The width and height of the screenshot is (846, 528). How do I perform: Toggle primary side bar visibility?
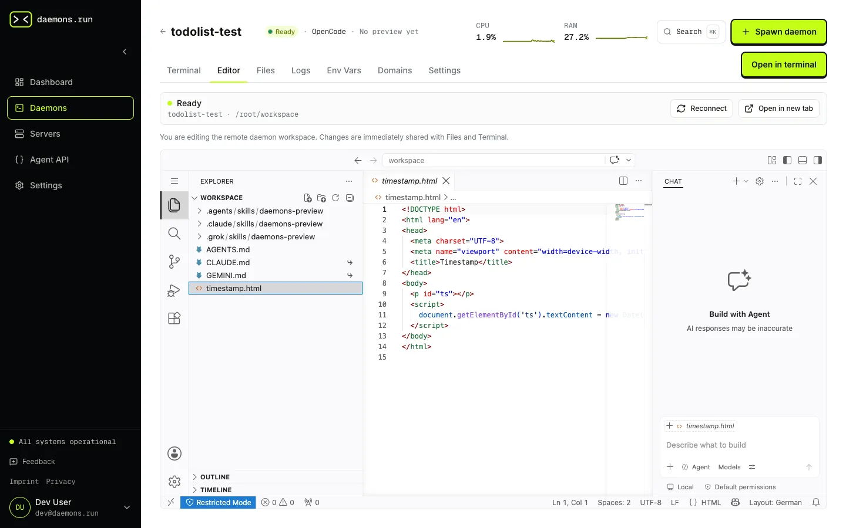[x=787, y=160]
